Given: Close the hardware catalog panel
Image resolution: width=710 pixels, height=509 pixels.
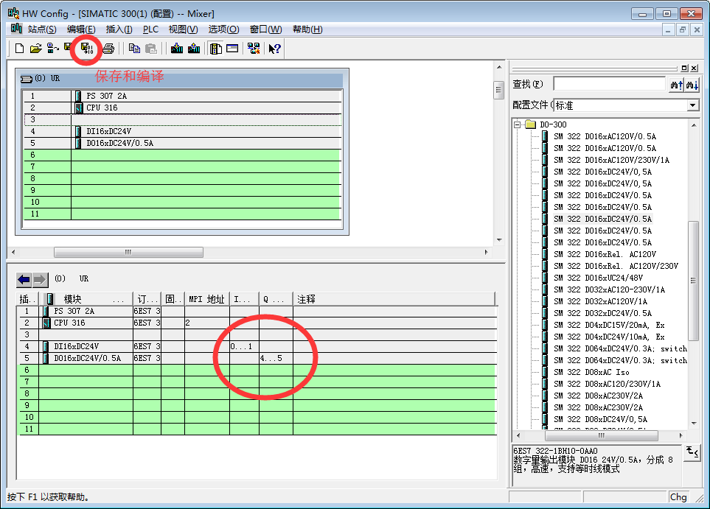Looking at the screenshot, I should click(x=695, y=68).
